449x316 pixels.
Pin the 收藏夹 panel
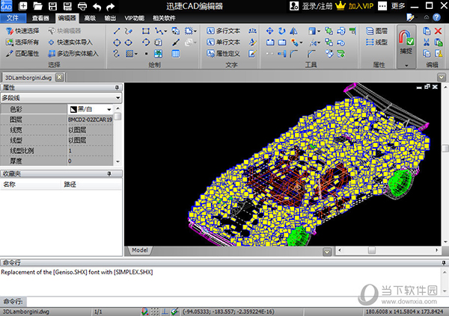point(109,173)
